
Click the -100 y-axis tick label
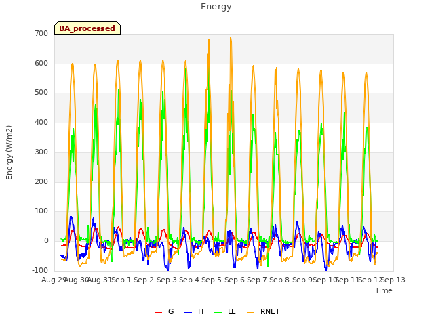(x=40, y=270)
